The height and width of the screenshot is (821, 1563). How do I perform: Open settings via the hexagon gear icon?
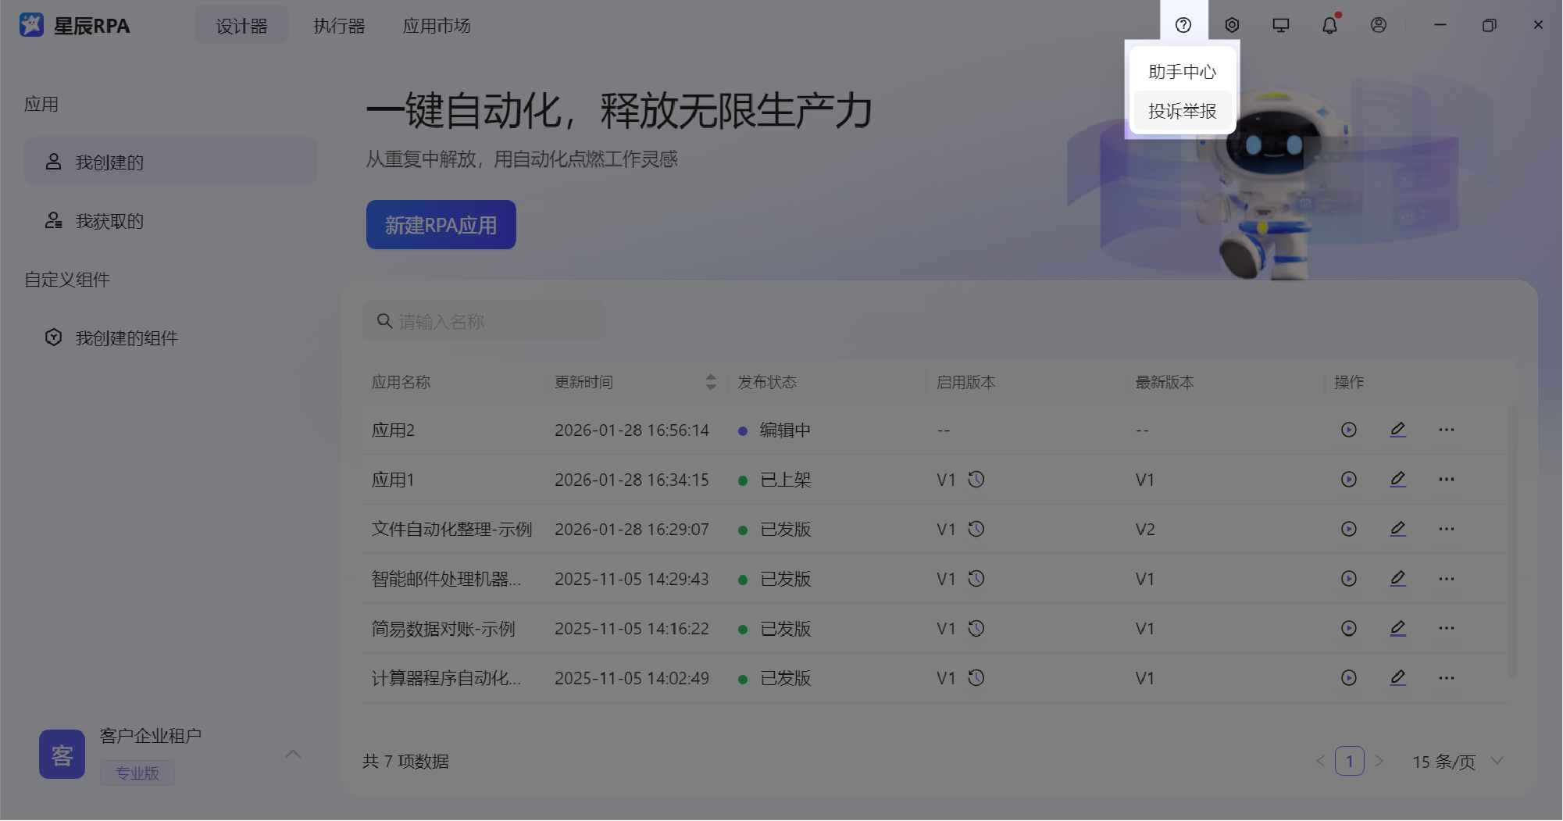tap(1232, 25)
